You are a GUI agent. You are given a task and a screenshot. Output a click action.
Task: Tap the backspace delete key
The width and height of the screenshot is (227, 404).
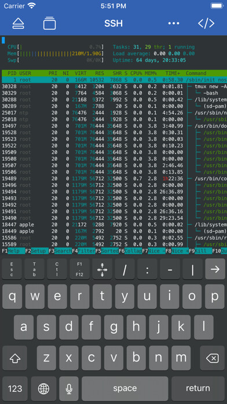213,358
